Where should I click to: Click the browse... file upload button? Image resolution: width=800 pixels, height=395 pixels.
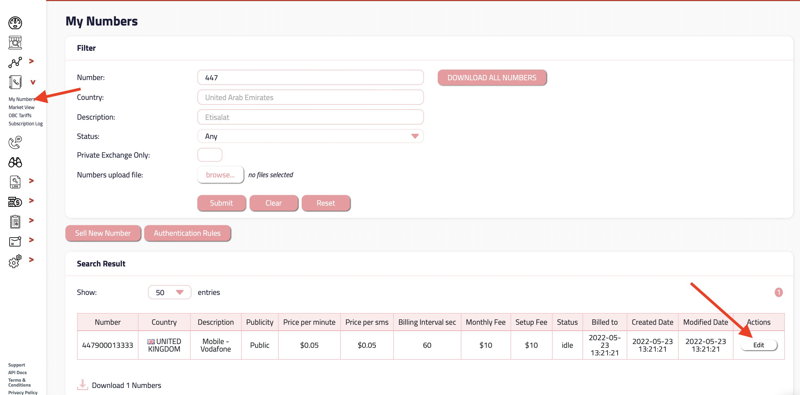click(x=220, y=175)
